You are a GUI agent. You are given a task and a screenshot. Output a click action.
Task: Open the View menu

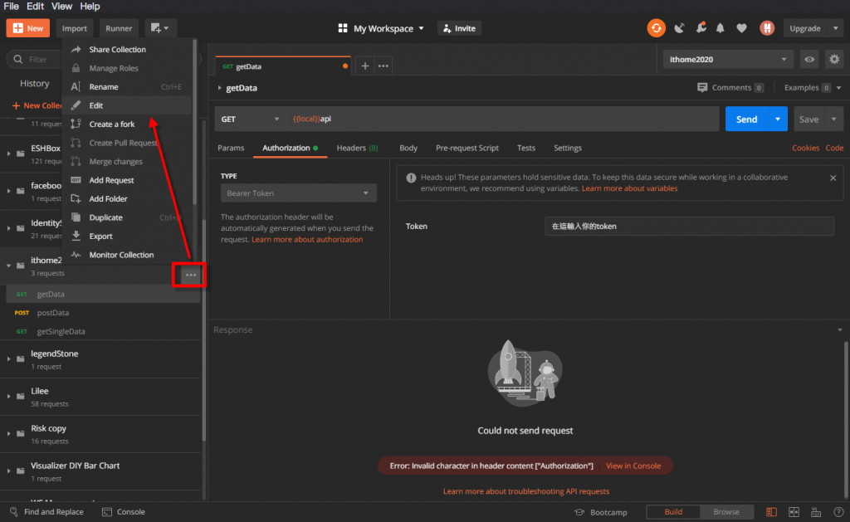click(x=61, y=7)
